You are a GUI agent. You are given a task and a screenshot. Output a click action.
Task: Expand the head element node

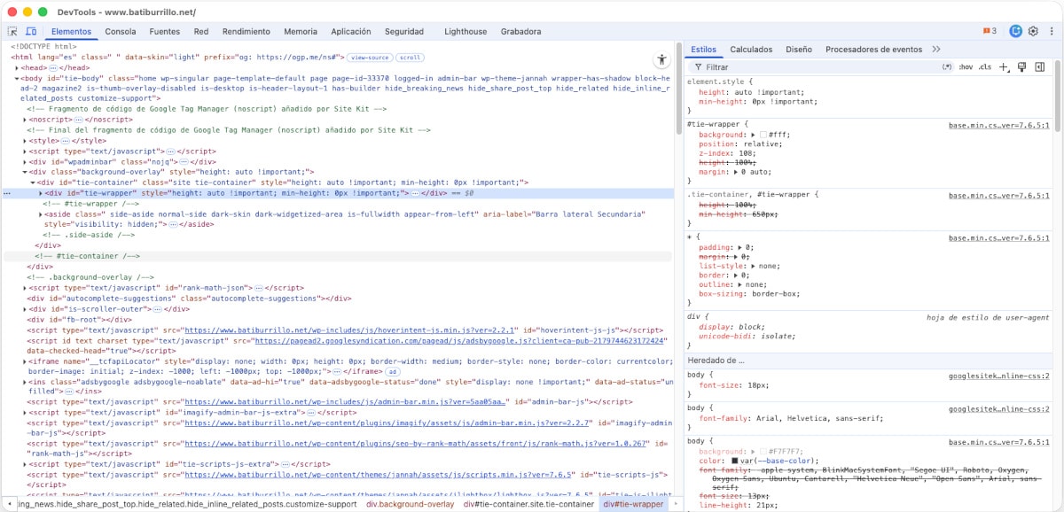(x=18, y=67)
